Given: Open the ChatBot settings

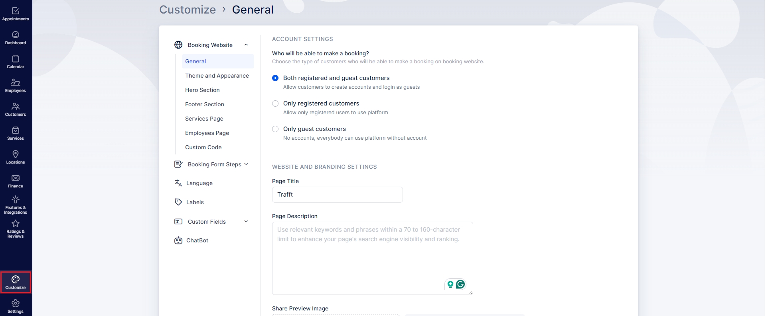Looking at the screenshot, I should tap(197, 240).
